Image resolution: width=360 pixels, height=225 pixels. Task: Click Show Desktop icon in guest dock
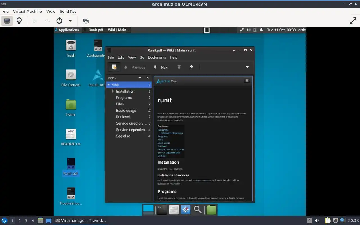tap(148, 210)
